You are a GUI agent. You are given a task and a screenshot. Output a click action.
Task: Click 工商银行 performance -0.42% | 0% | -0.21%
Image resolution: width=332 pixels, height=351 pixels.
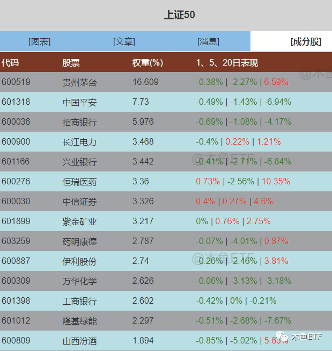[x=236, y=301]
